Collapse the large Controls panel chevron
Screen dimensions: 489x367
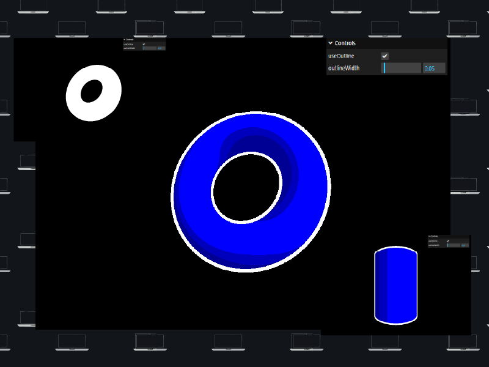(331, 43)
